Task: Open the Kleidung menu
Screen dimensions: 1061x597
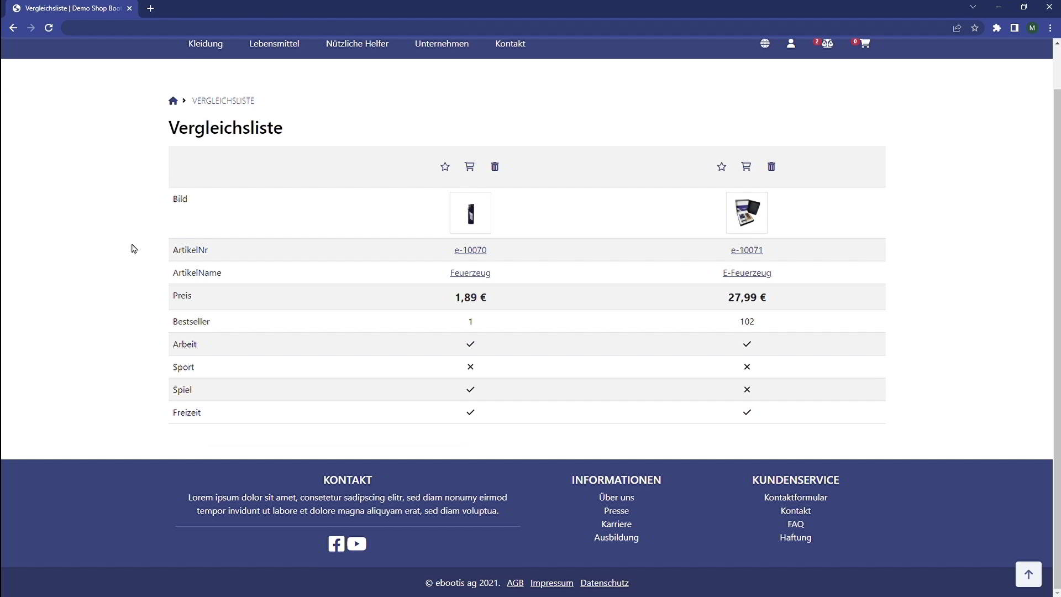Action: [206, 44]
